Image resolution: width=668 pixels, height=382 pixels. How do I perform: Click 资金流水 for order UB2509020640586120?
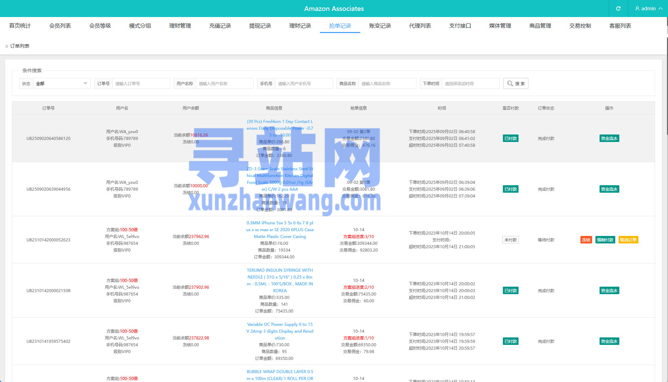point(609,138)
